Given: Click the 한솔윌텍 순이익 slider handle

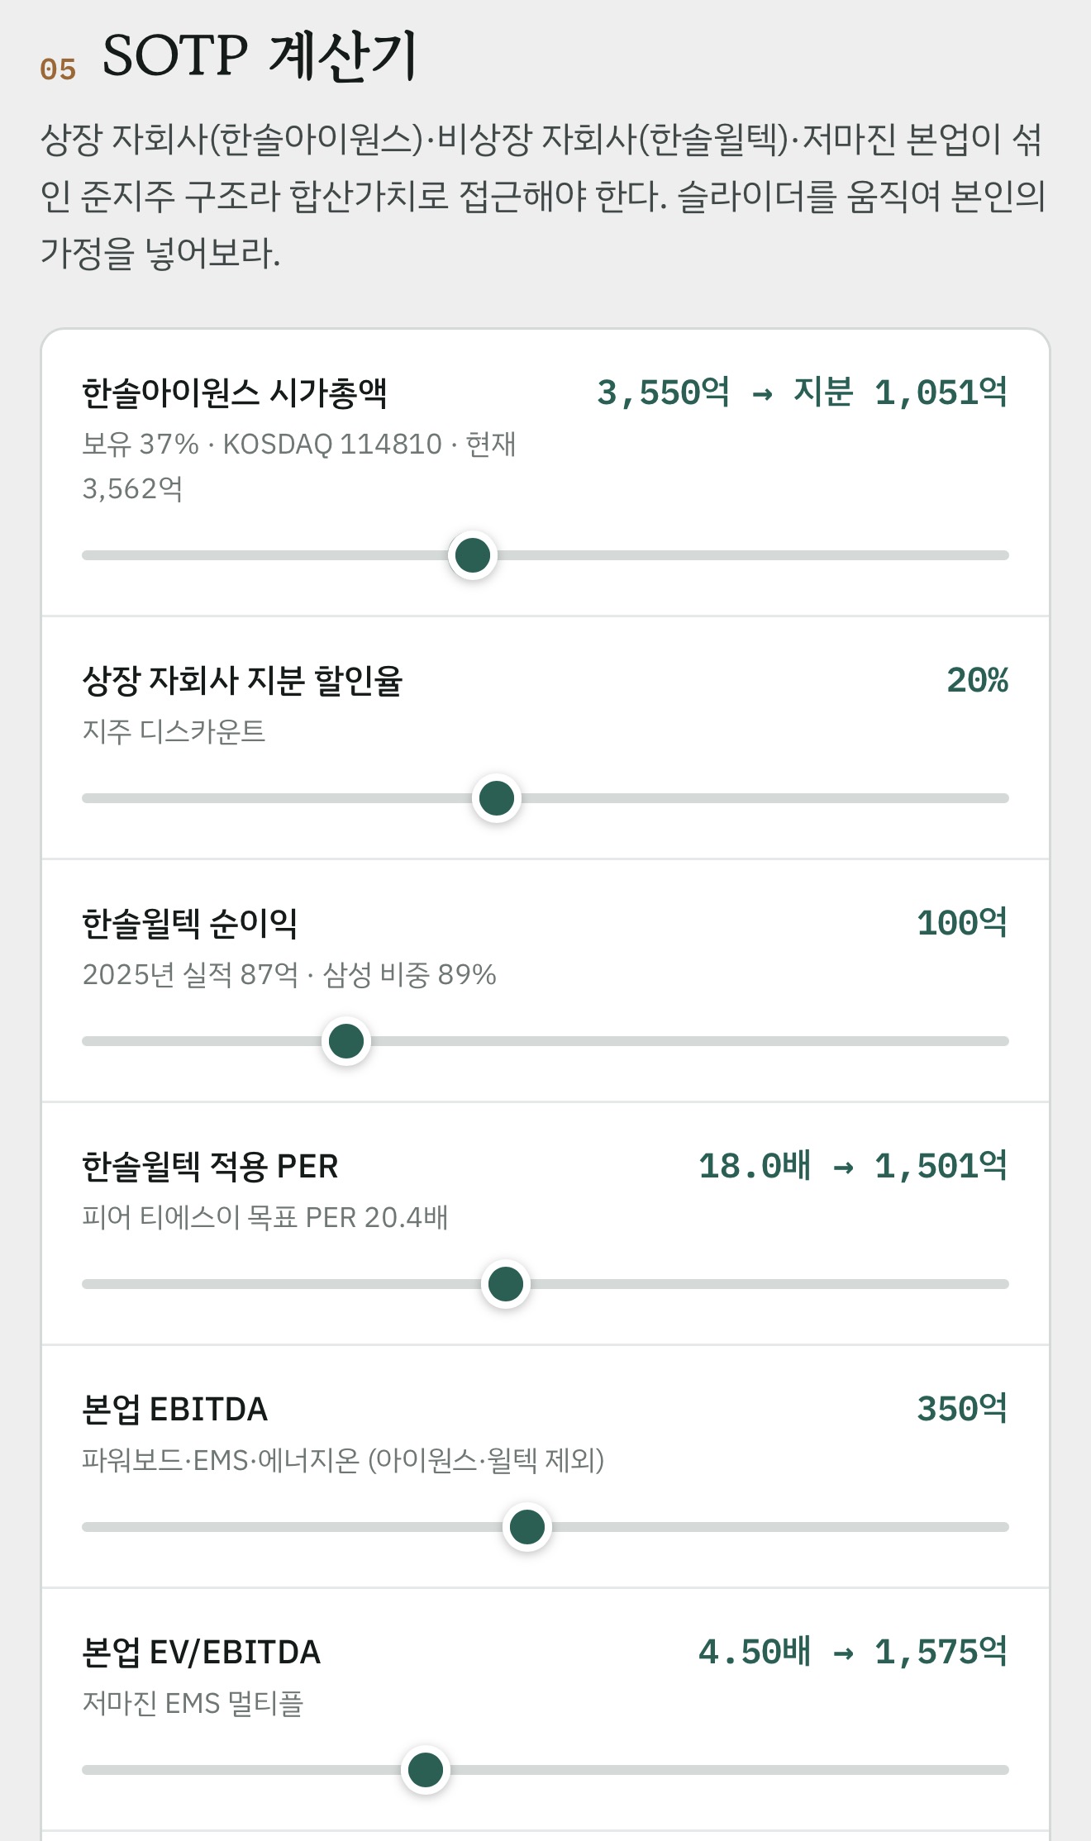Looking at the screenshot, I should (346, 1041).
